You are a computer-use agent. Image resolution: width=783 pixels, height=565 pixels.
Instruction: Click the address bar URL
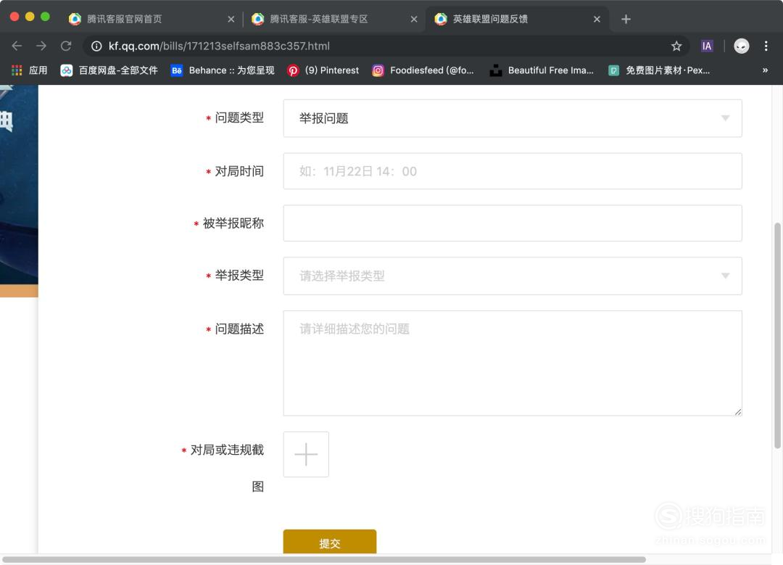point(219,46)
